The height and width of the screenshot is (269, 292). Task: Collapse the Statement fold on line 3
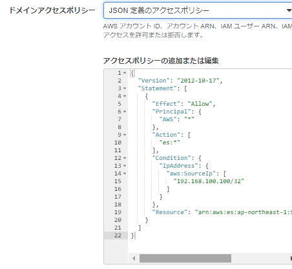(125, 88)
